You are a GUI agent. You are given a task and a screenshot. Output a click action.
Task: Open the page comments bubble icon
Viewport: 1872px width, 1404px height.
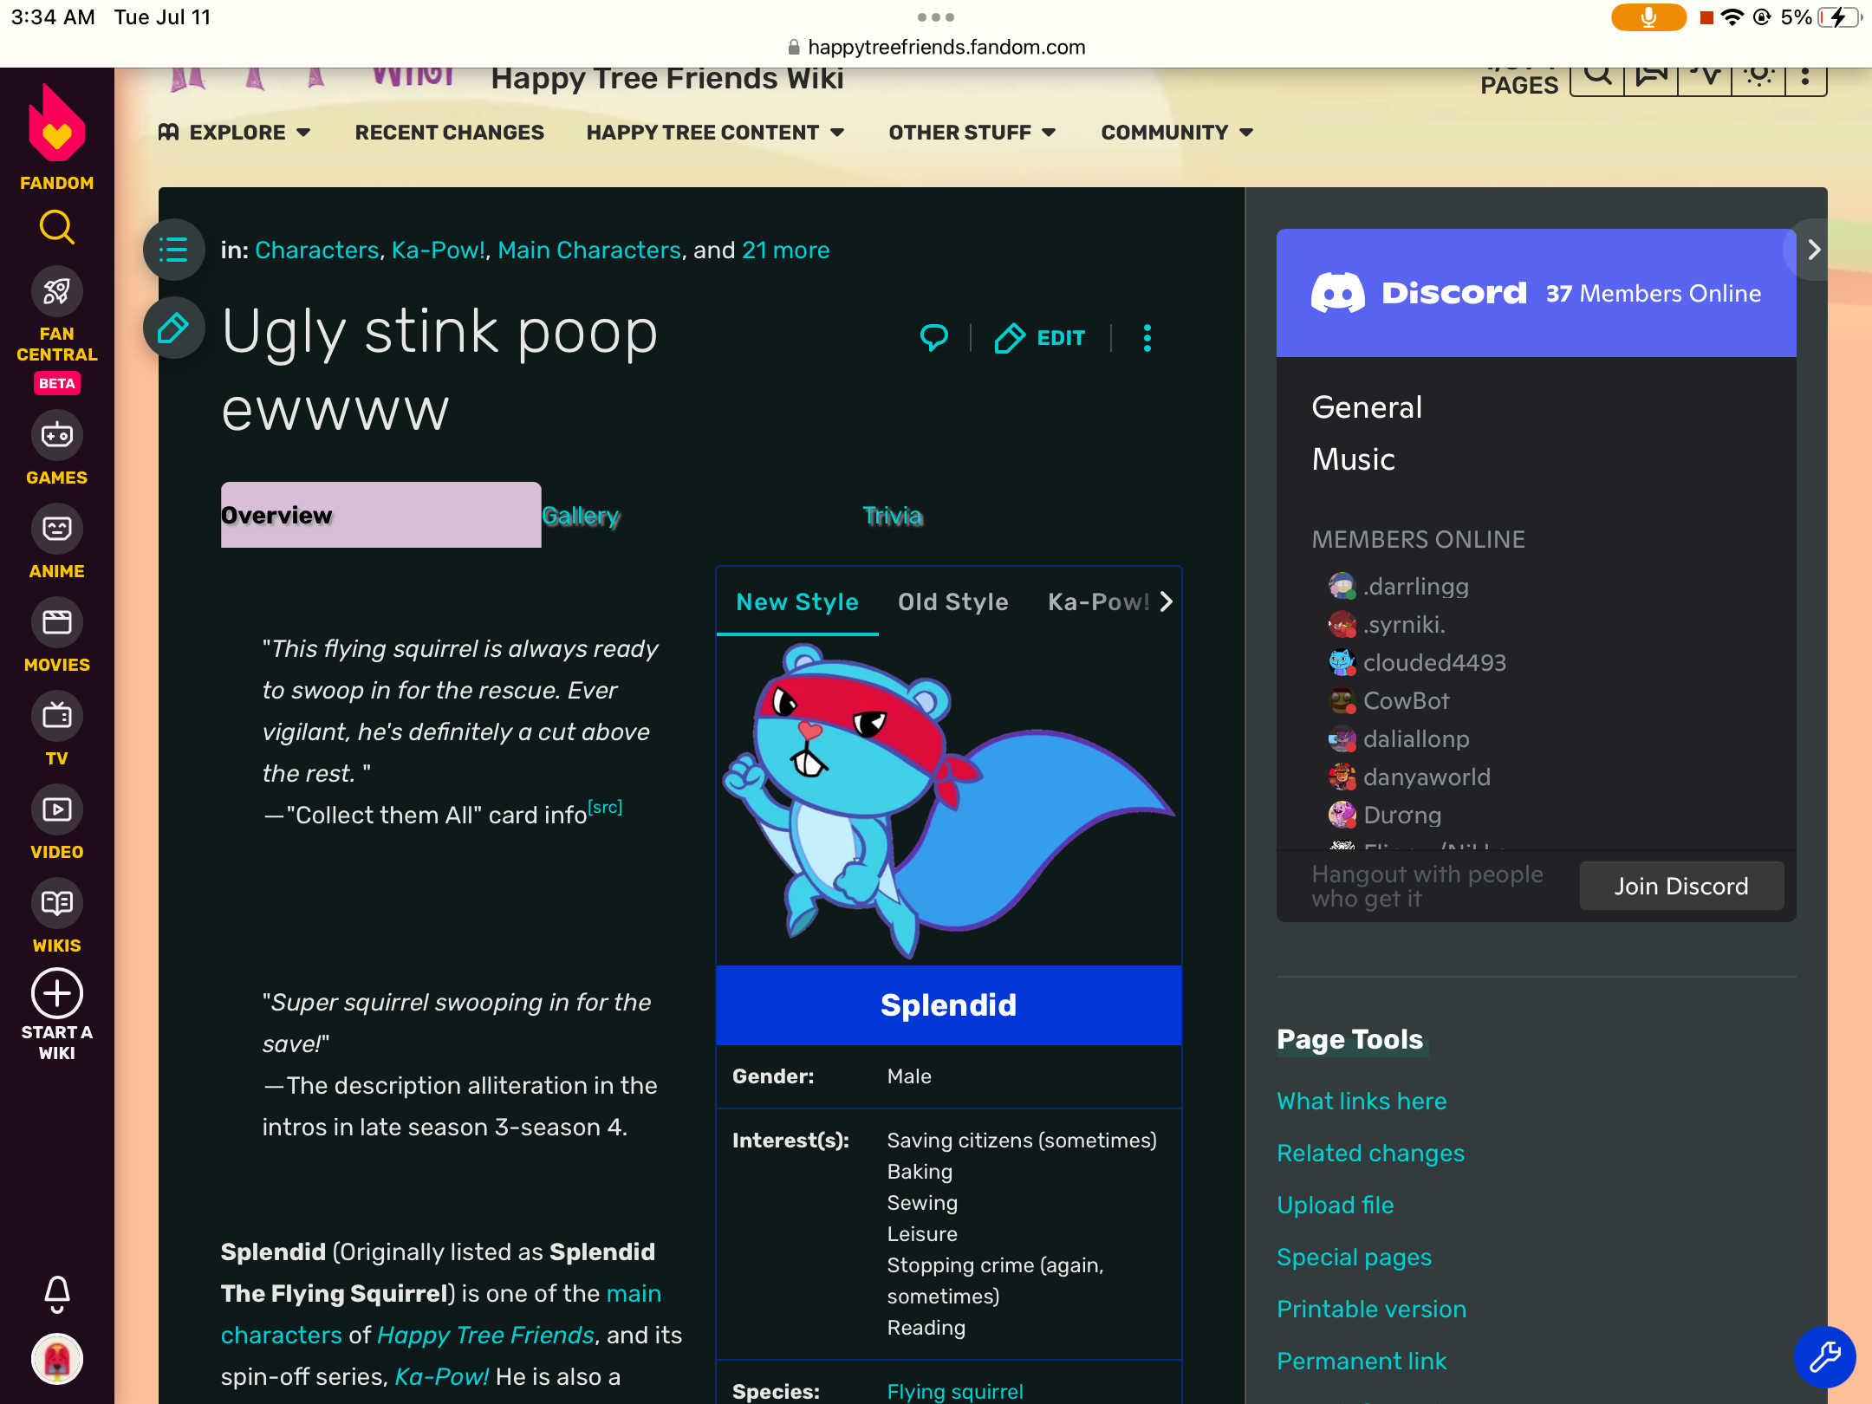tap(933, 337)
